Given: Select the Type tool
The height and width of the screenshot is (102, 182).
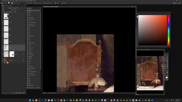Looking at the screenshot, I should click(165, 70).
